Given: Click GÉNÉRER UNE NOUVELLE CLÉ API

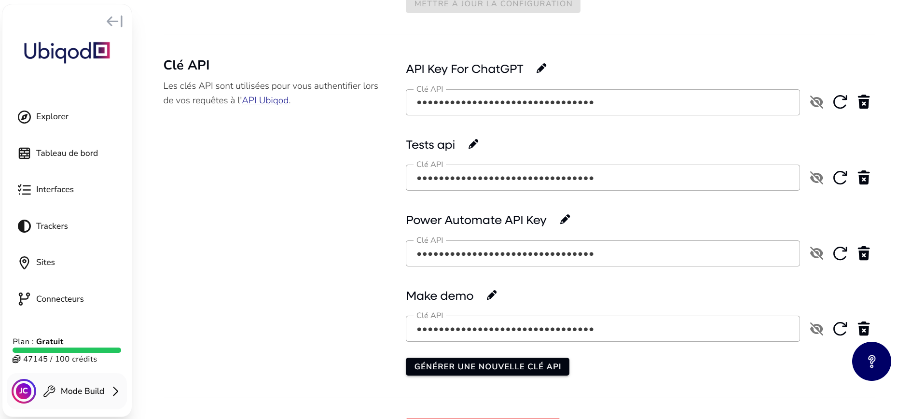Looking at the screenshot, I should [x=487, y=366].
